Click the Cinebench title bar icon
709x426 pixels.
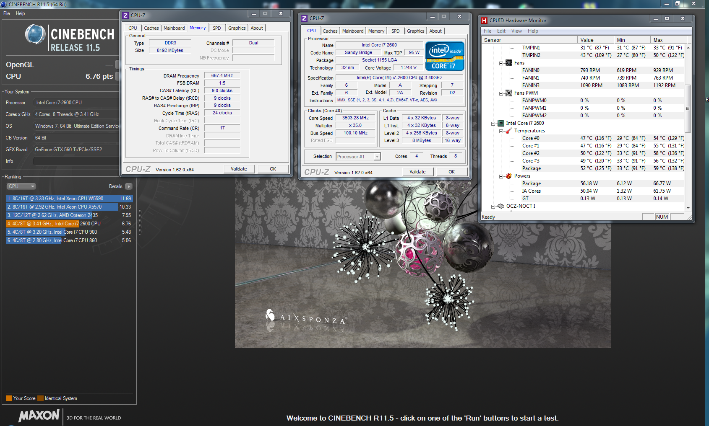(4, 4)
